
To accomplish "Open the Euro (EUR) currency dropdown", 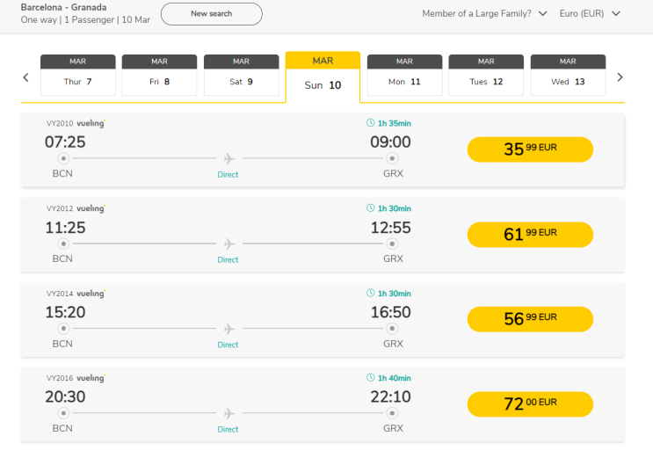I will [x=591, y=14].
